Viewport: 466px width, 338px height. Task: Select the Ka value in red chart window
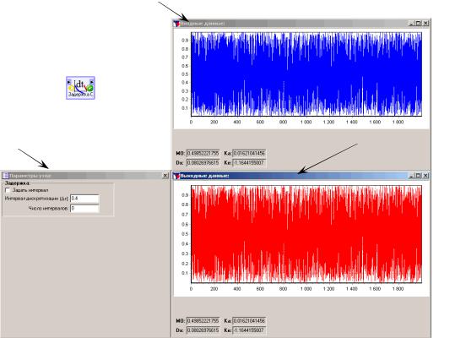[x=249, y=321]
